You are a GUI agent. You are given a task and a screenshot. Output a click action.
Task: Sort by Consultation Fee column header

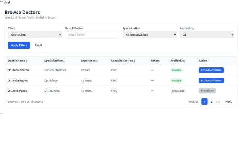(123, 61)
